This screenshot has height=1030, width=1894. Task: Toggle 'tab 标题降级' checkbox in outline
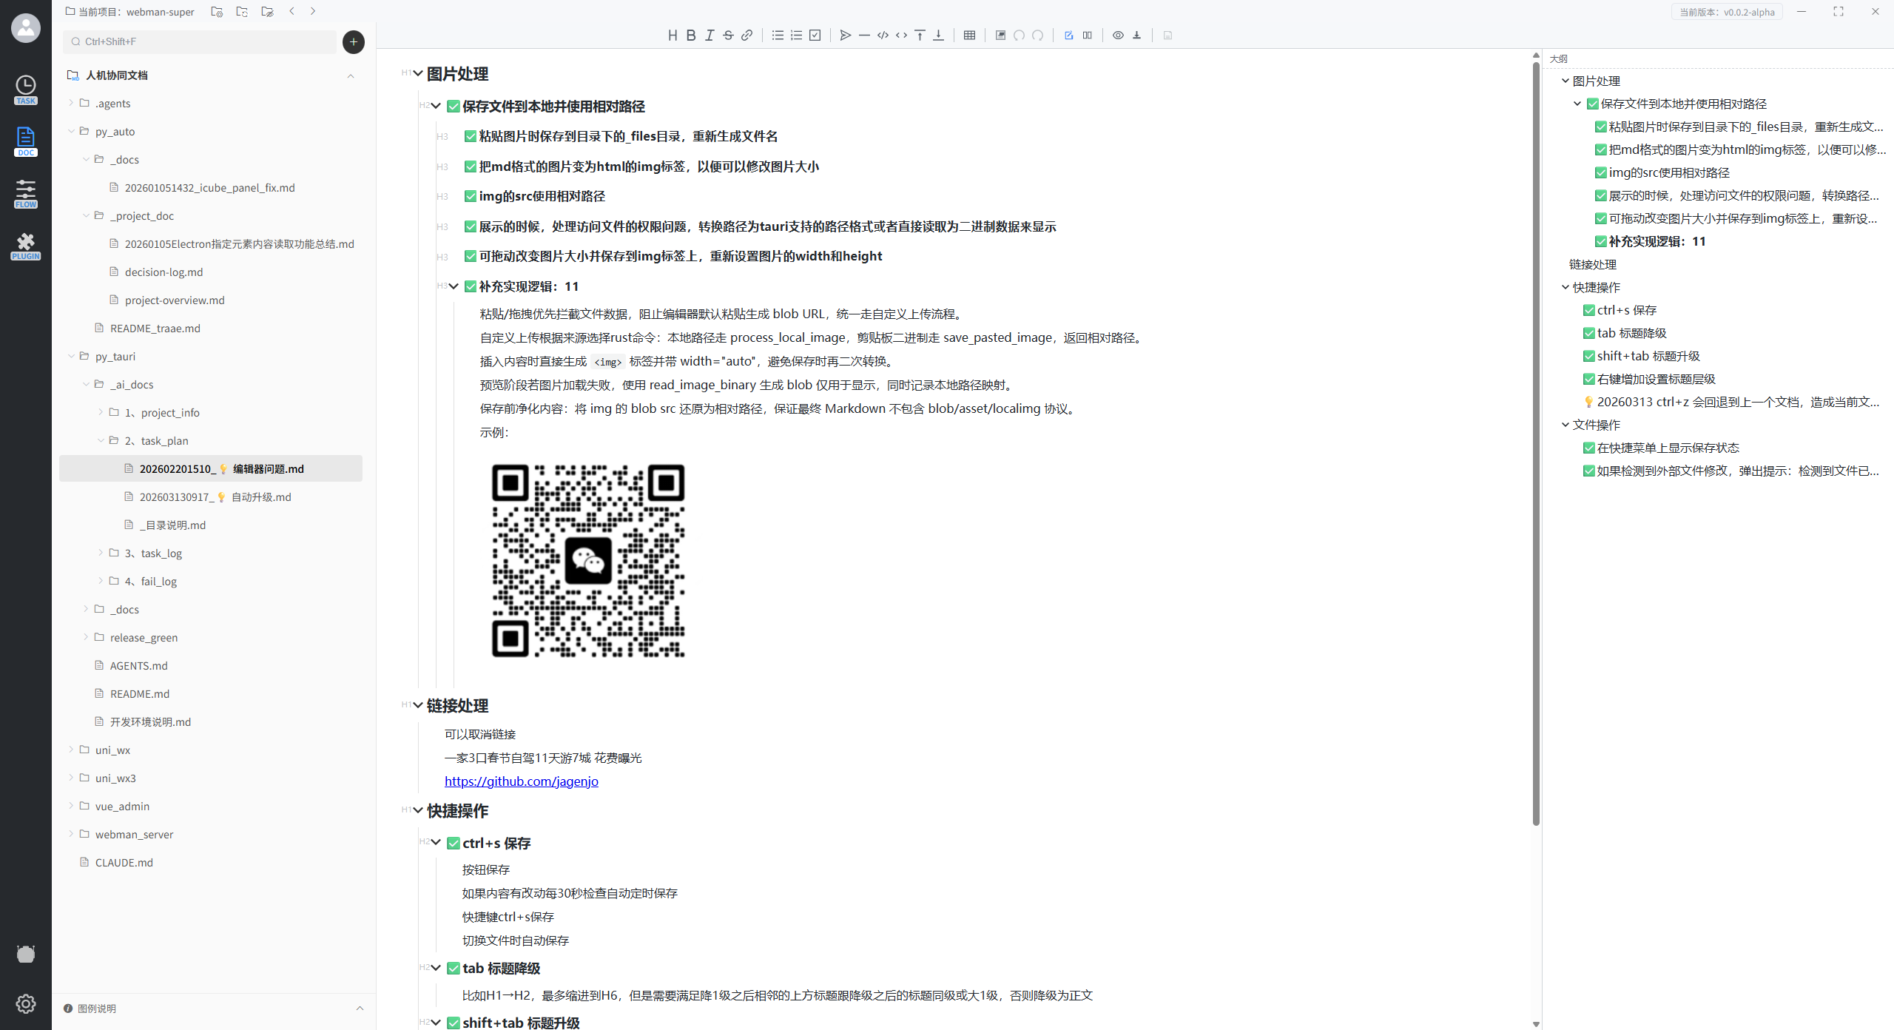point(1588,333)
